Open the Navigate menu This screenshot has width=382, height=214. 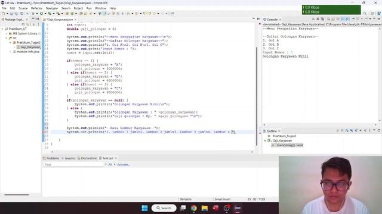point(52,8)
